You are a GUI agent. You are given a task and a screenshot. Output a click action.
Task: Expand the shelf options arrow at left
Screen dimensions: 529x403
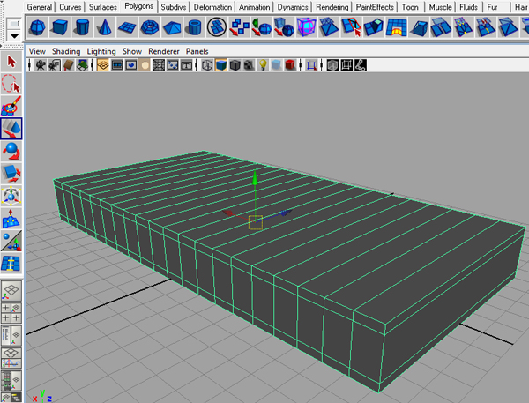pos(12,35)
